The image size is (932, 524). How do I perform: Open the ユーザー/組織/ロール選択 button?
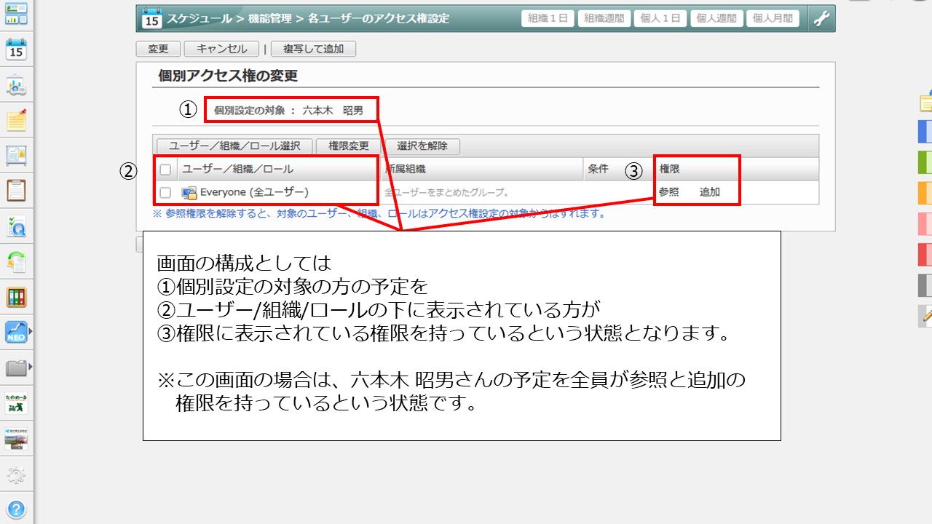click(234, 146)
